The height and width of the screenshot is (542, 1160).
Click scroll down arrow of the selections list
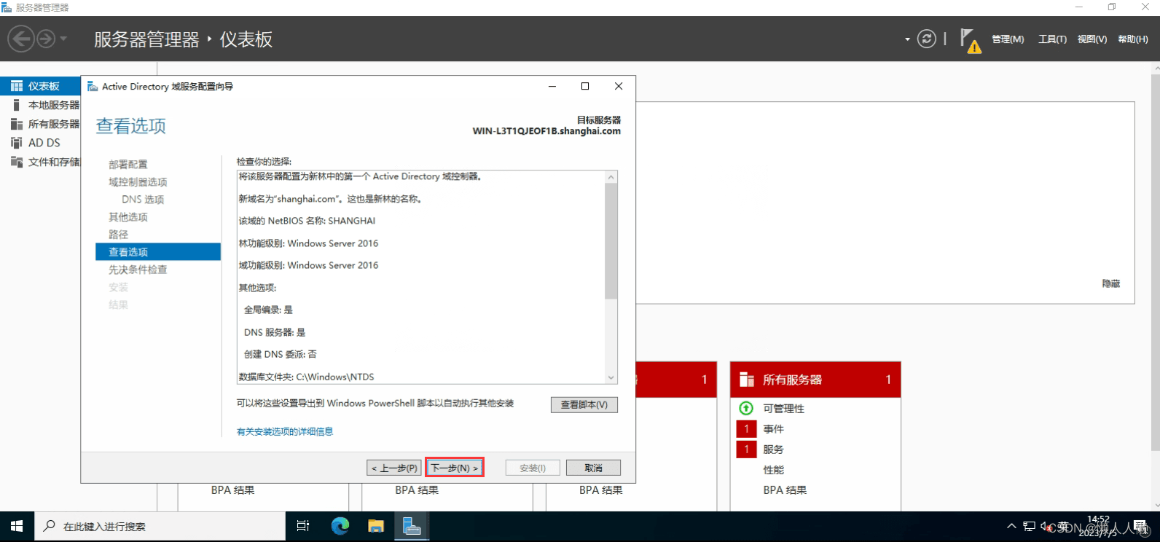611,378
